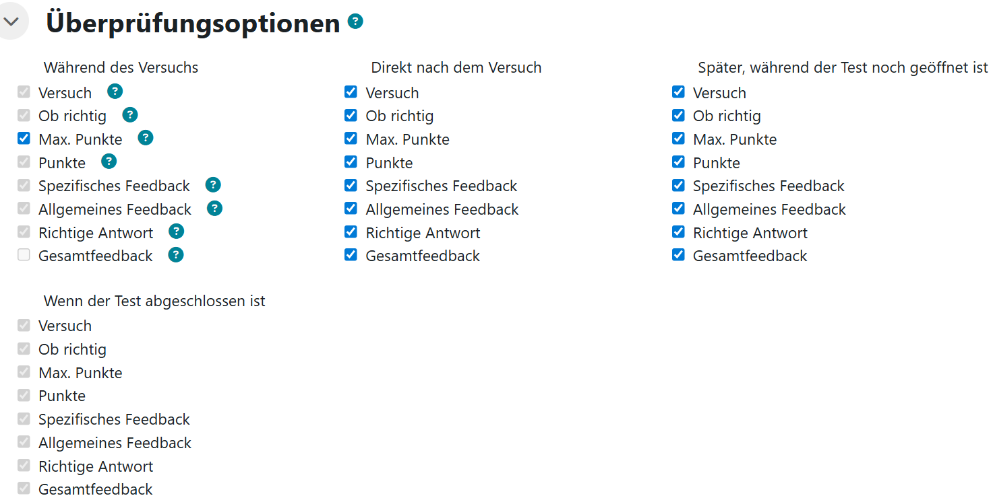
Task: Click the help icon next to Versuch
Action: (x=115, y=91)
